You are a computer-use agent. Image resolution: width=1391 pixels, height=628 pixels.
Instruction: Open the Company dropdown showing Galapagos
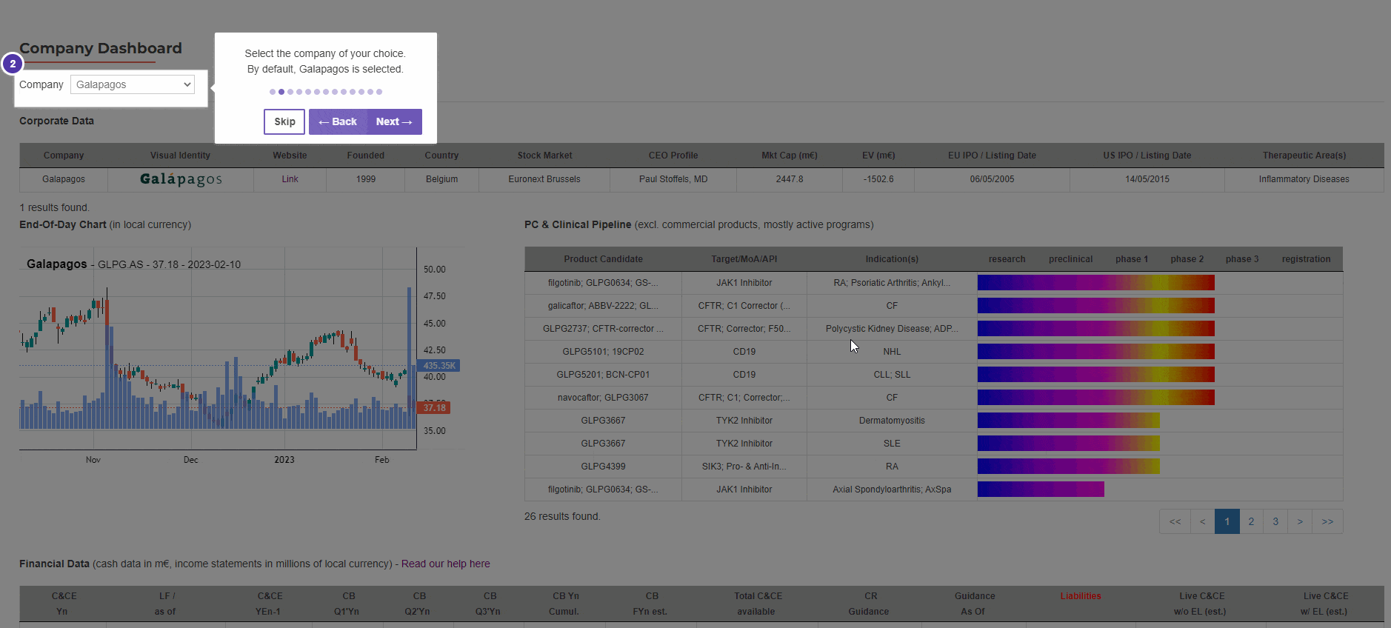(133, 84)
